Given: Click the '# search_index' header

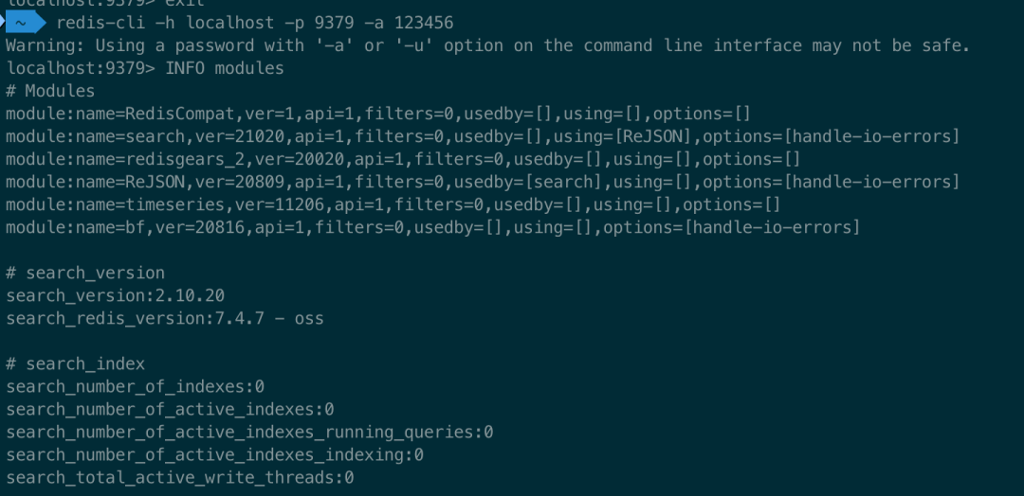Looking at the screenshot, I should point(76,363).
